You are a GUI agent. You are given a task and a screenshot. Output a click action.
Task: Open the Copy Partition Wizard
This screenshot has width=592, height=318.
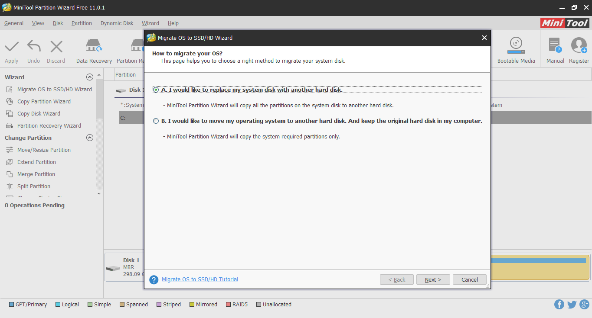(43, 101)
